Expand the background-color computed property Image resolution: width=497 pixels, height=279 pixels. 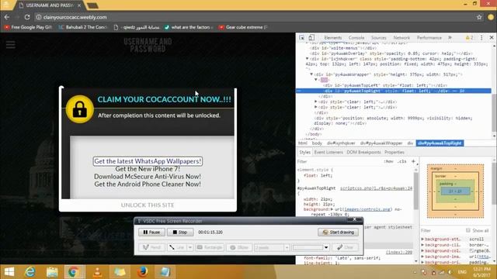[422, 250]
